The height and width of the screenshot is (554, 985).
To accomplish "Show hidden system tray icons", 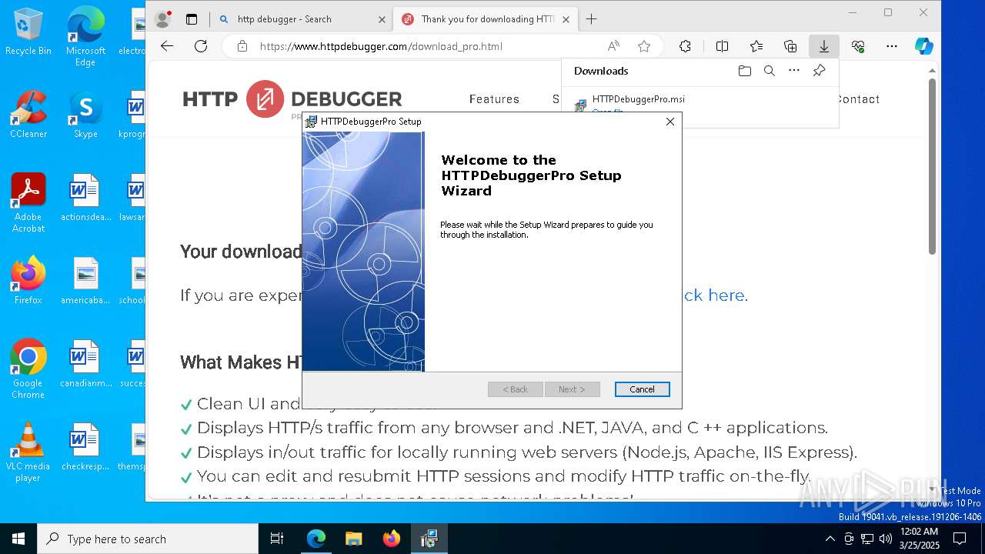I will pos(830,539).
